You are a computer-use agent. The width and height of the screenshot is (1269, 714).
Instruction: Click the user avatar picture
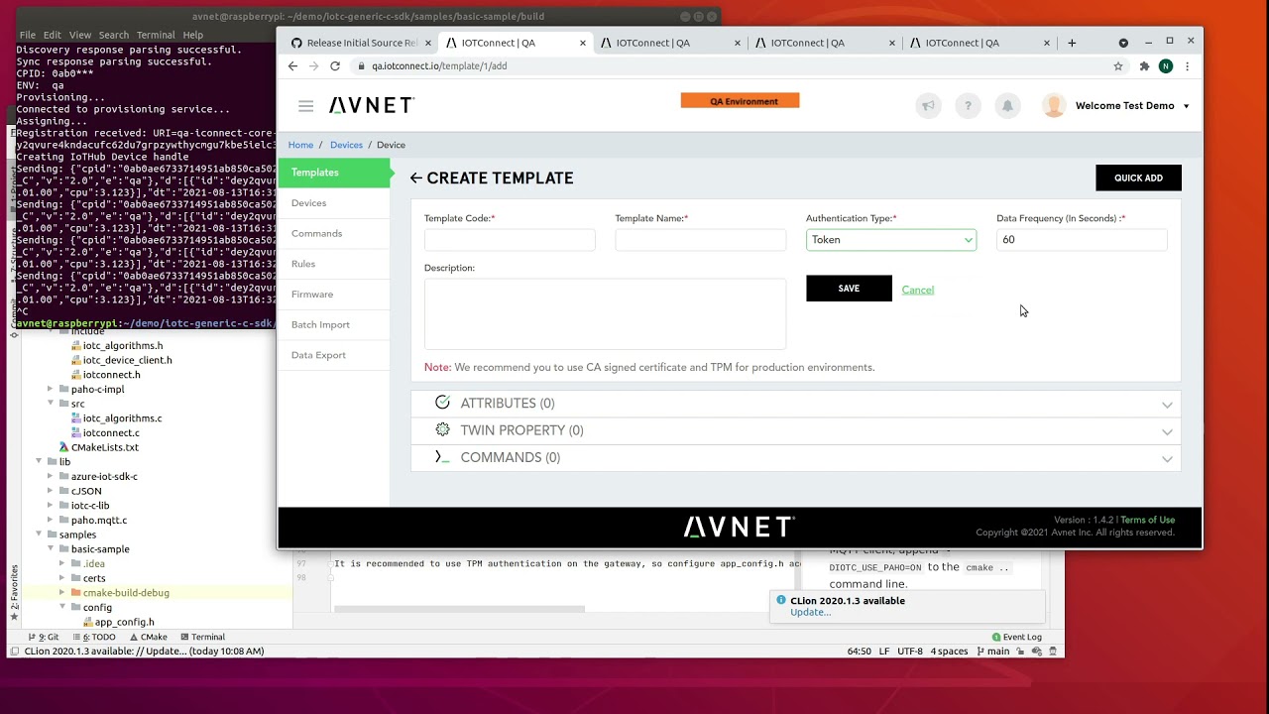click(x=1054, y=106)
